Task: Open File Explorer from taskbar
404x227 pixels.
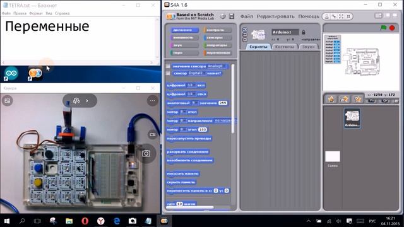Action: click(69, 221)
